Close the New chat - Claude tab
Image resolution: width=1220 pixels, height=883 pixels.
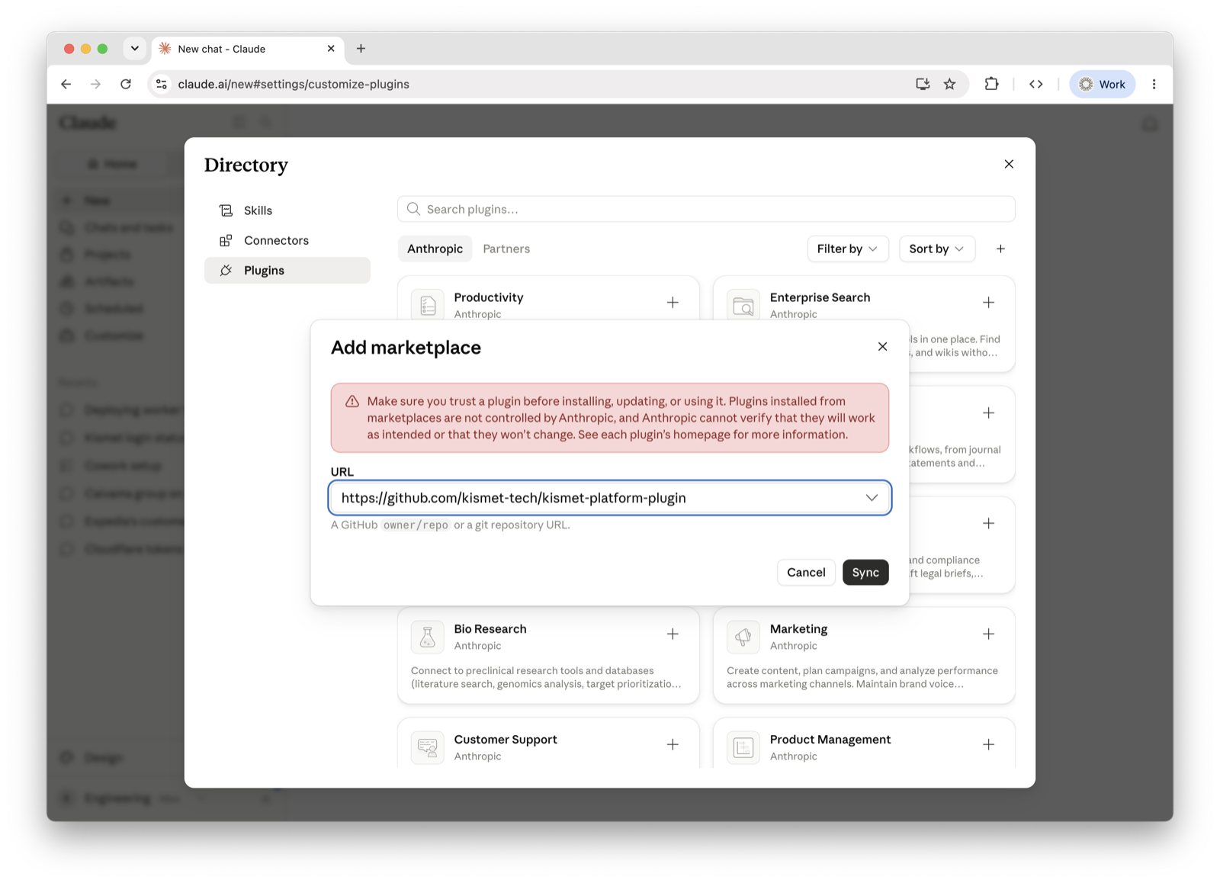tap(331, 48)
